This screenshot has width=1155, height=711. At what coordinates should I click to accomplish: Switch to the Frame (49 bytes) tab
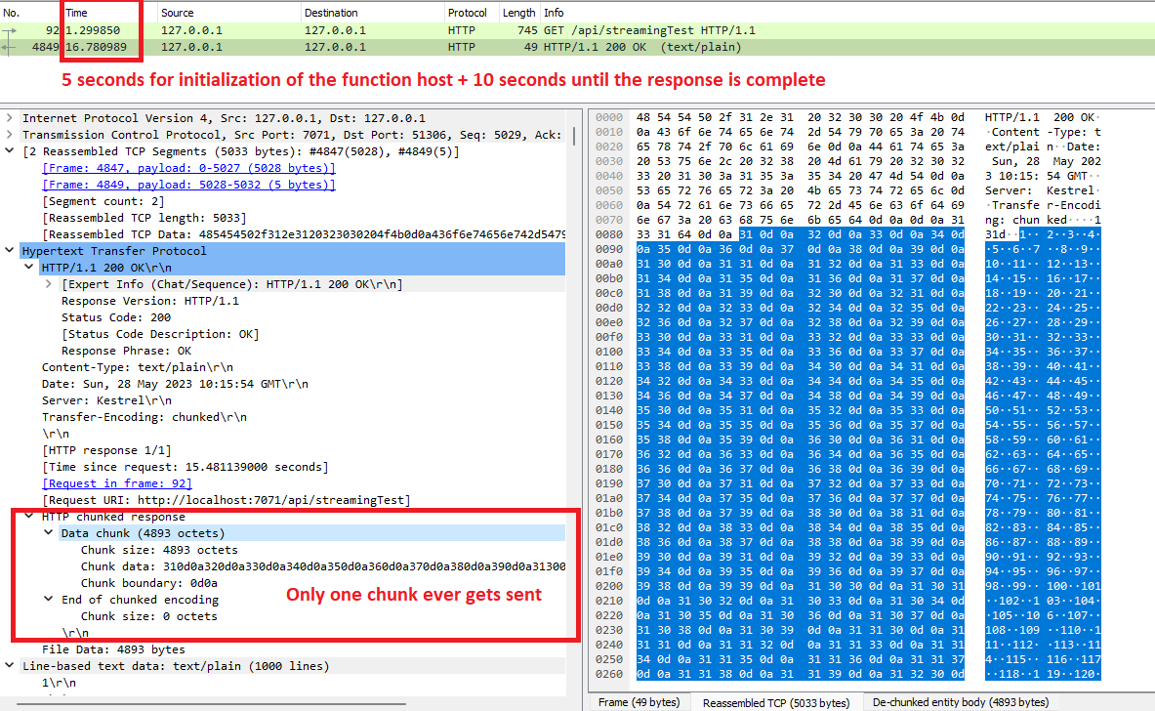639,702
